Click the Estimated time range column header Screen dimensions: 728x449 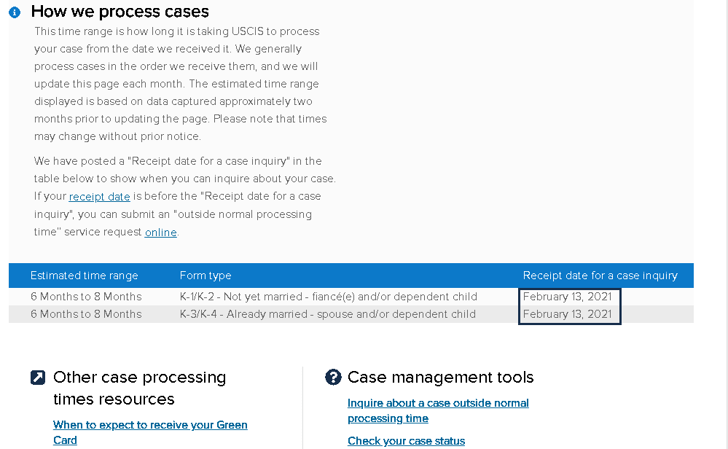[x=85, y=276]
